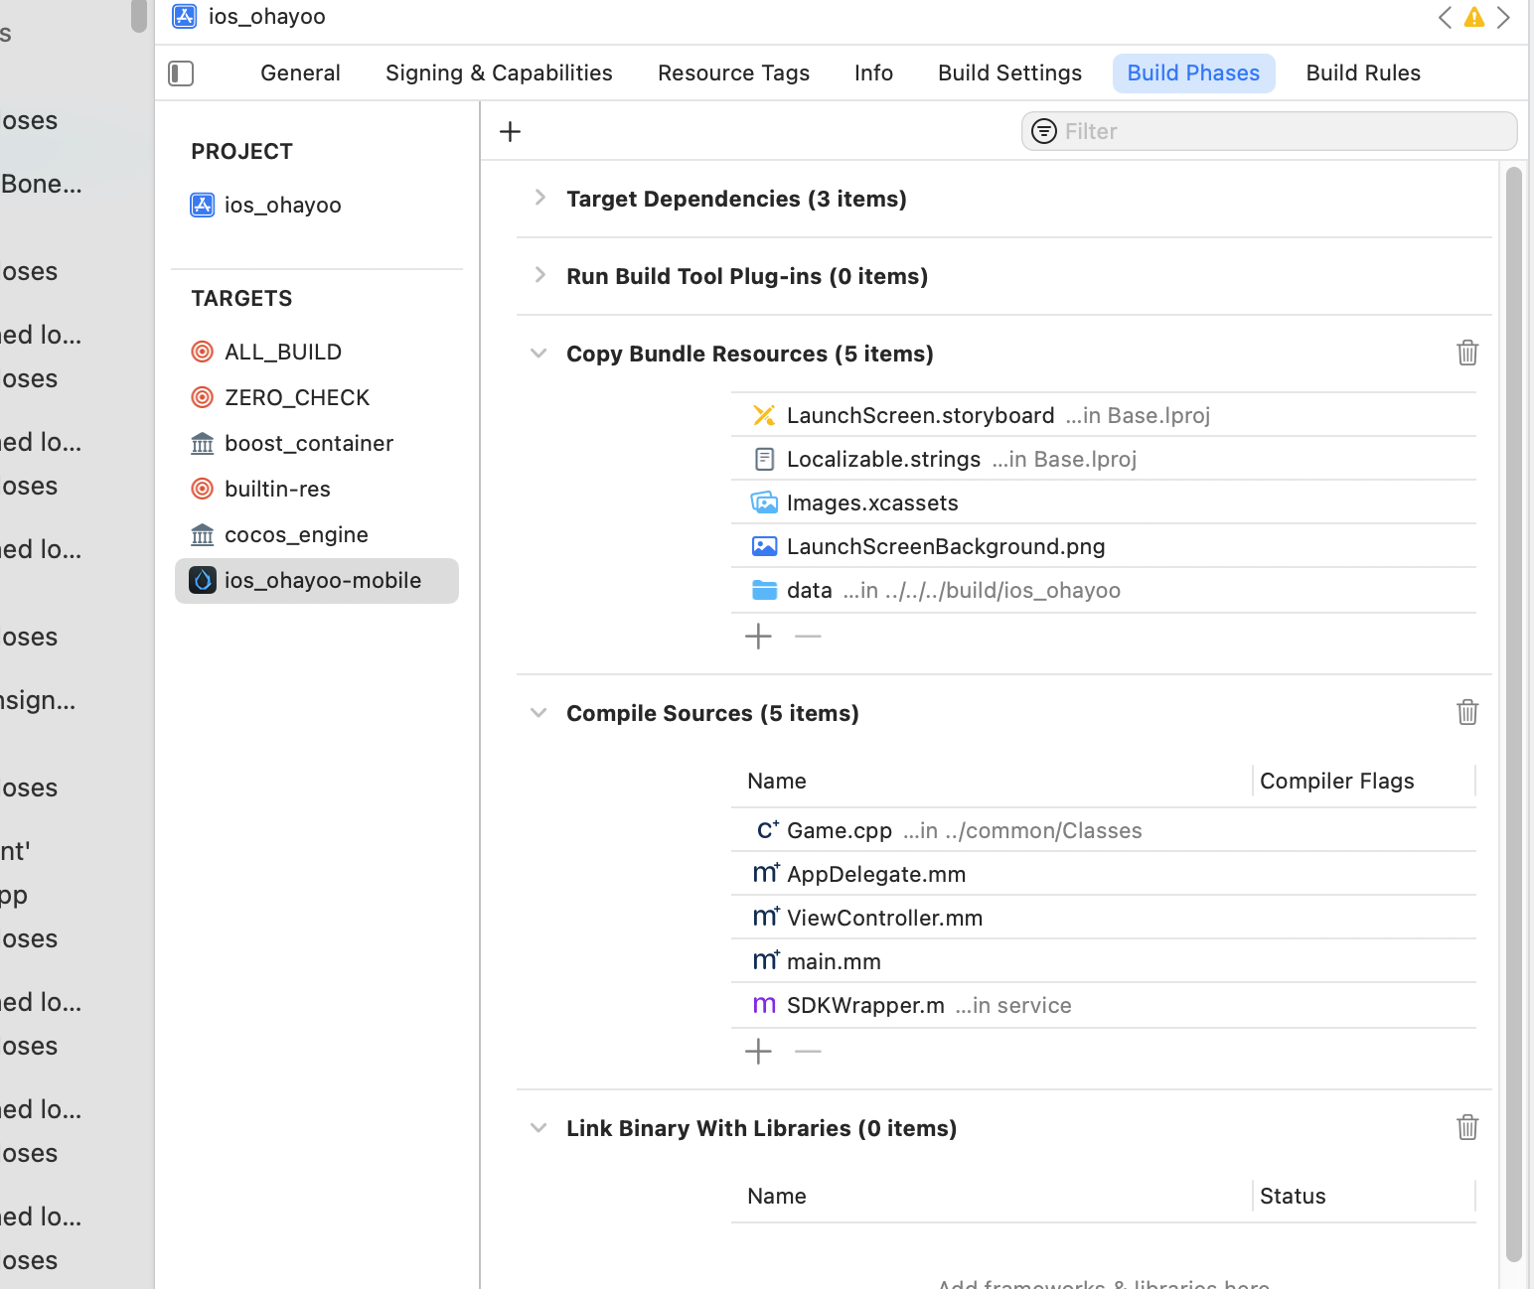Expand Target Dependencies section
The height and width of the screenshot is (1289, 1534).
539,198
